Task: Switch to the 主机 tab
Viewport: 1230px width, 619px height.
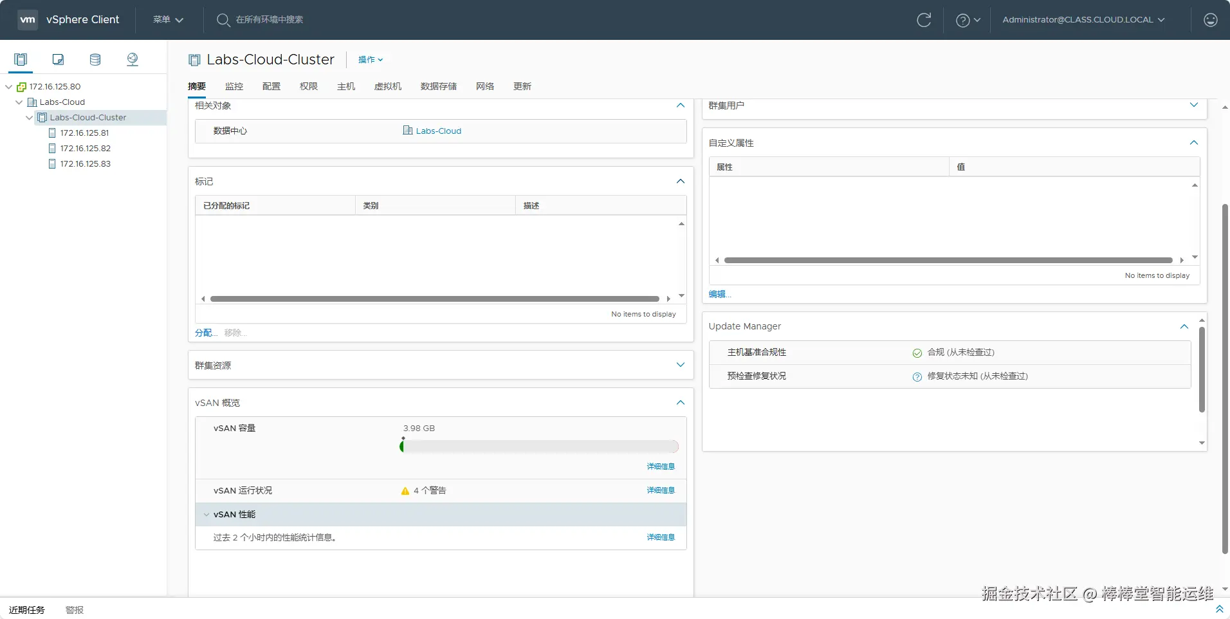Action: (x=346, y=86)
